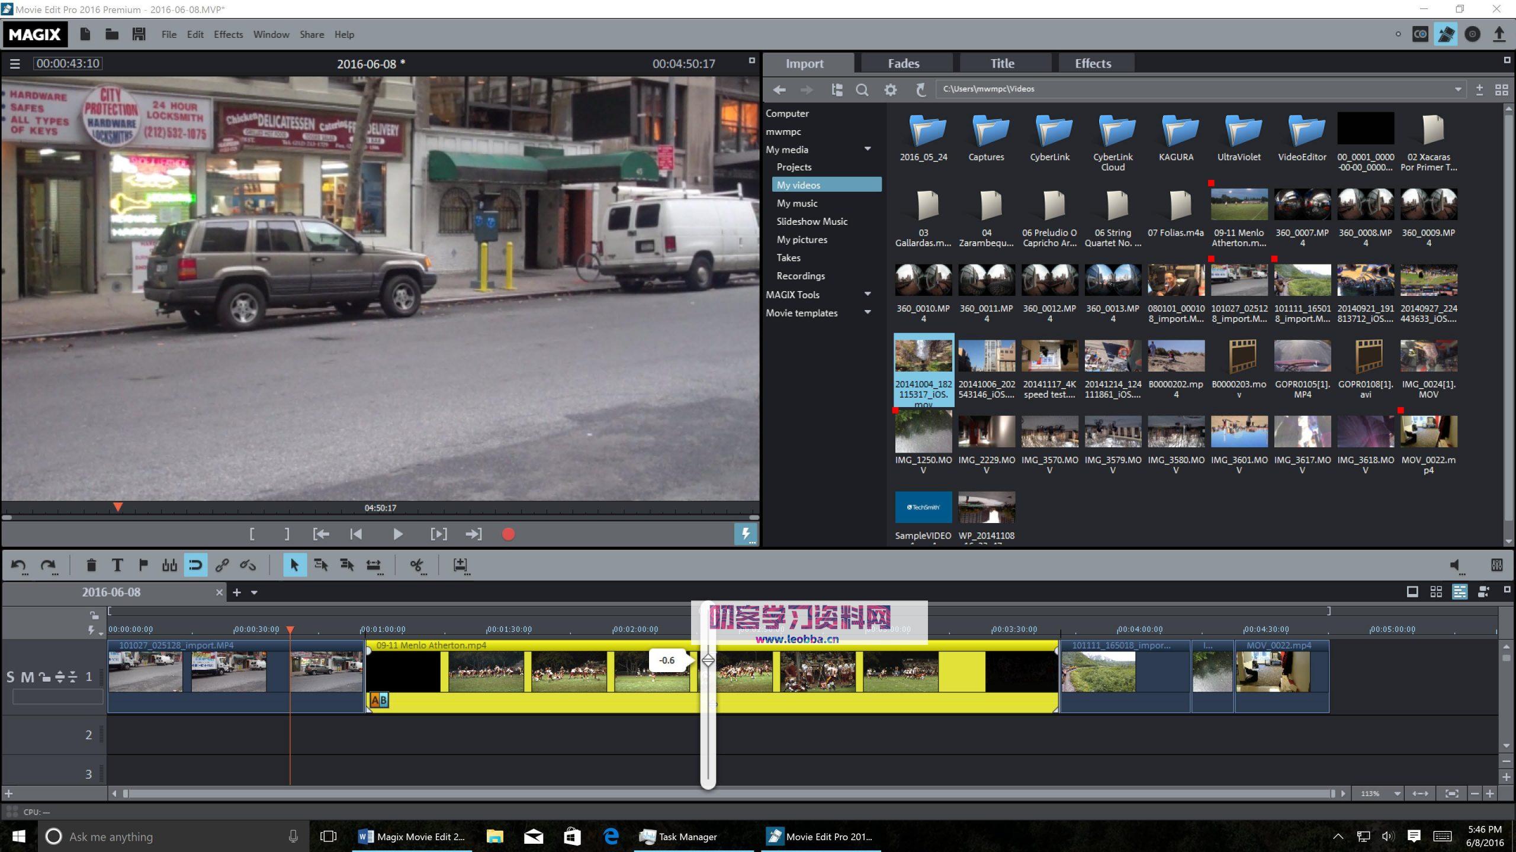Click the timecode field 00:00:43:10
The width and height of the screenshot is (1516, 852).
68,63
